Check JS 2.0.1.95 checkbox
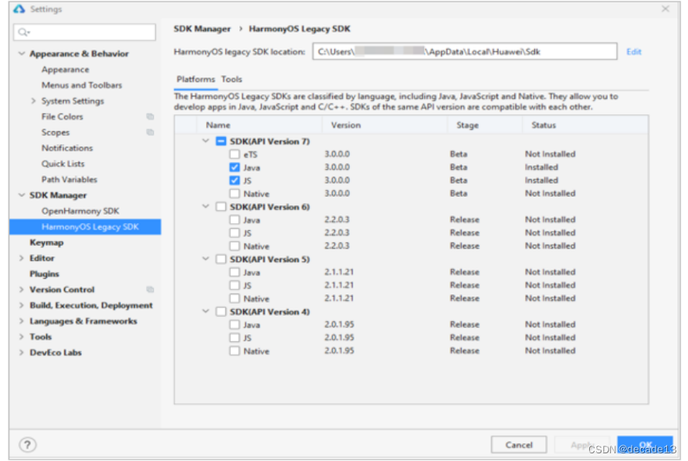 click(x=235, y=337)
